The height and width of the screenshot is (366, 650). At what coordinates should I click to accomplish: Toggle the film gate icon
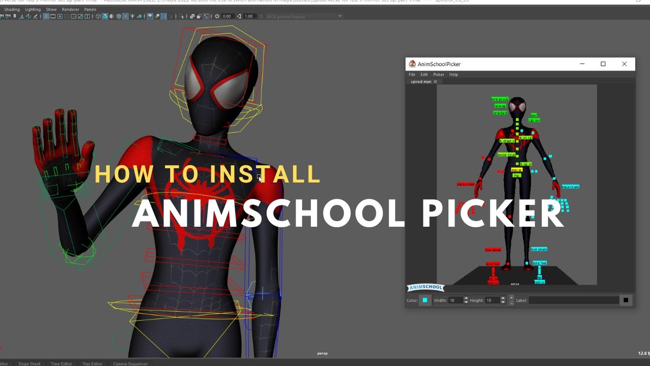tap(53, 16)
